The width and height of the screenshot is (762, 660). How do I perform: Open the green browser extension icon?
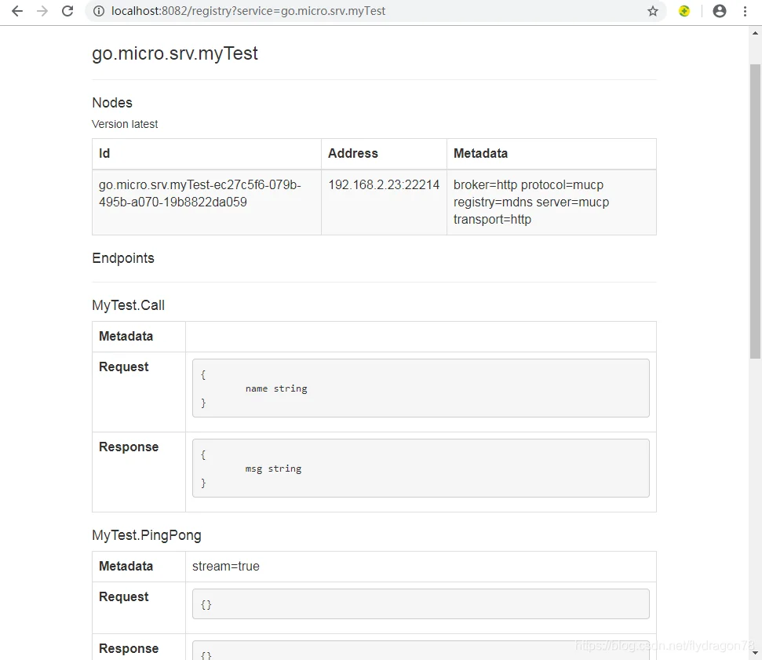click(684, 11)
